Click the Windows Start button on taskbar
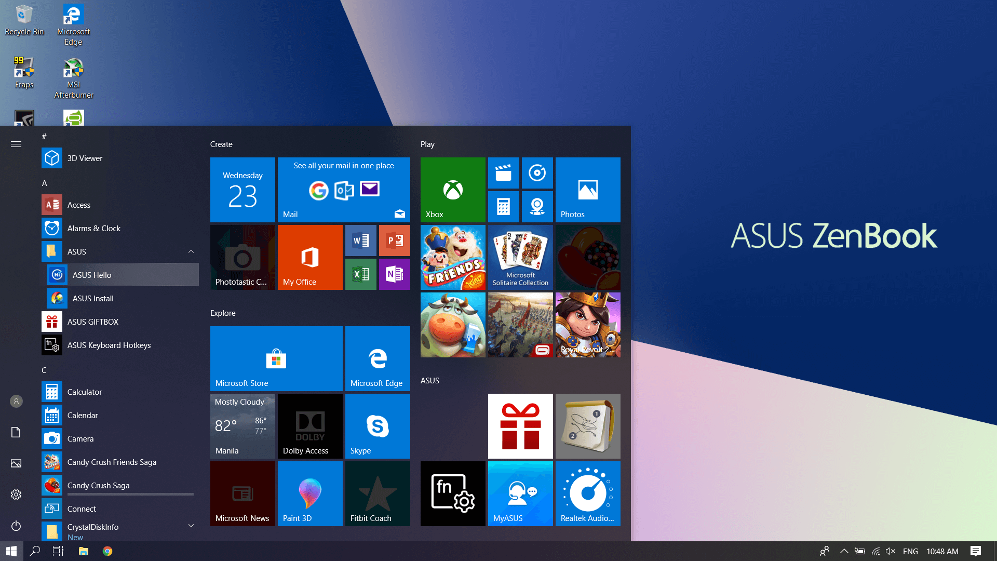997x561 pixels. click(11, 551)
